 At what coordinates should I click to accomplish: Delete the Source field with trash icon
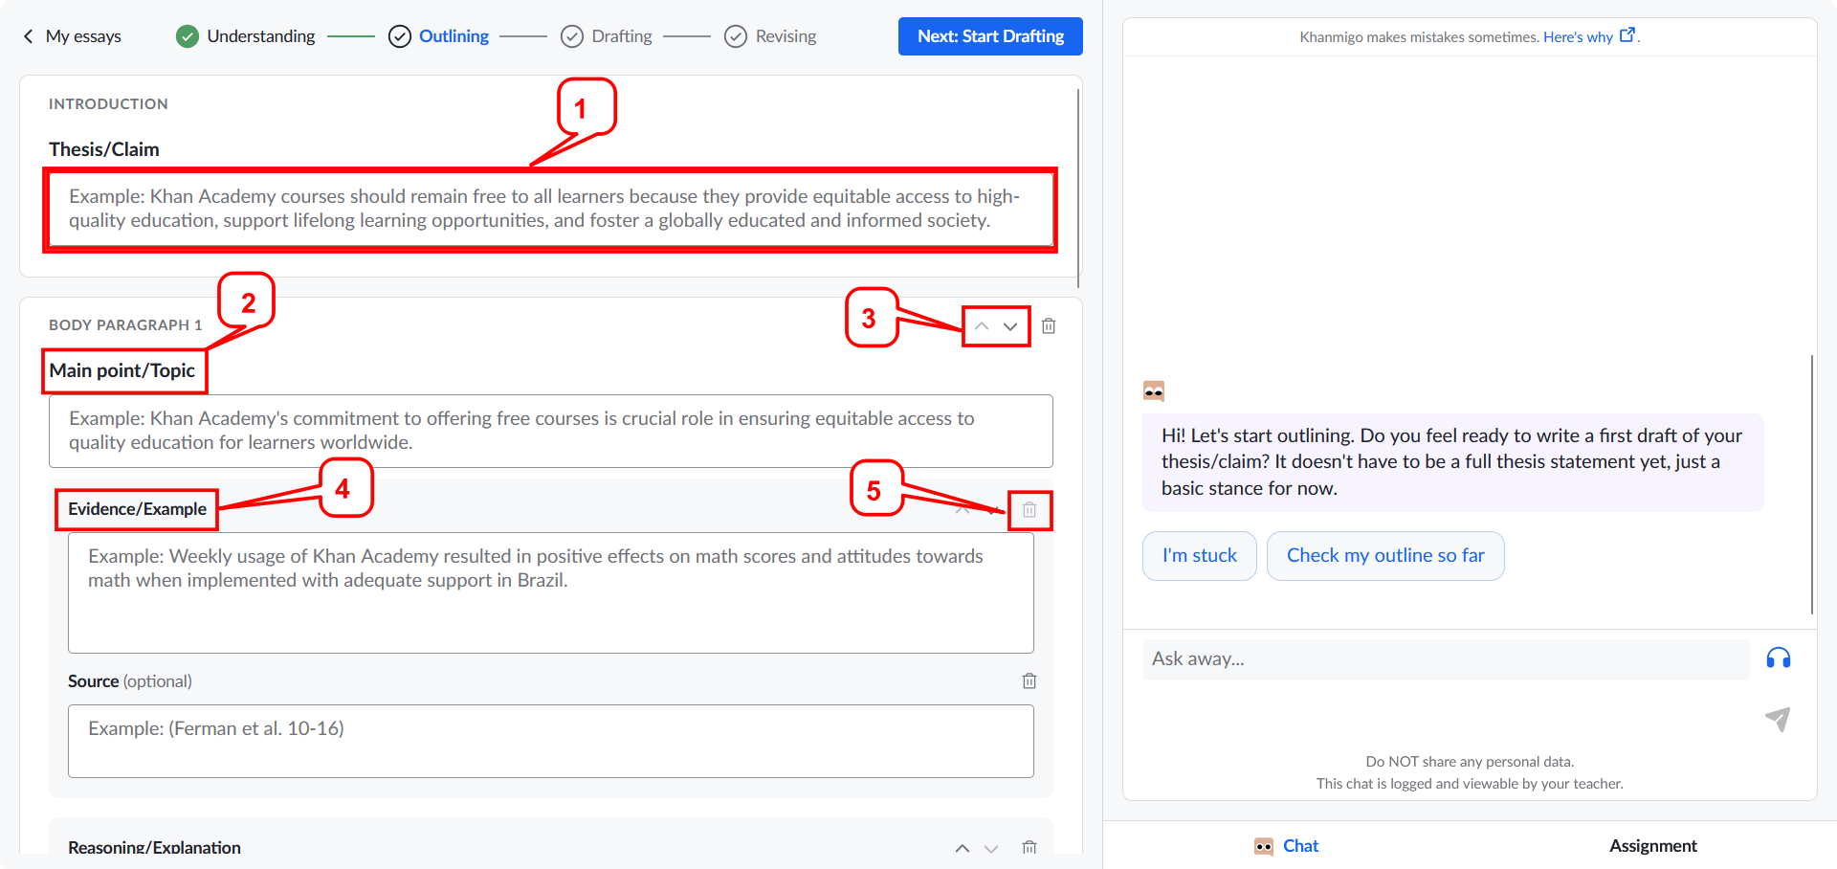pos(1029,681)
